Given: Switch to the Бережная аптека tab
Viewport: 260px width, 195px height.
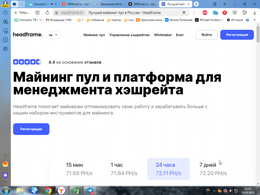Looking at the screenshot, I should click(x=109, y=4).
